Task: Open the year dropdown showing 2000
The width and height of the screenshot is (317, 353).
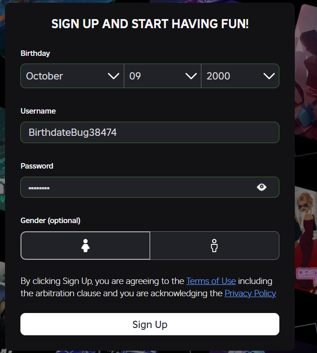Action: click(x=240, y=76)
